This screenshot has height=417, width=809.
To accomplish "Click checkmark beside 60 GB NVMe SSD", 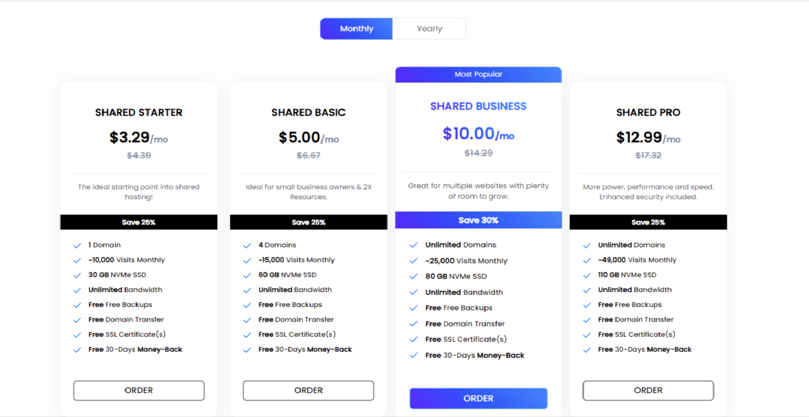I will pos(247,275).
